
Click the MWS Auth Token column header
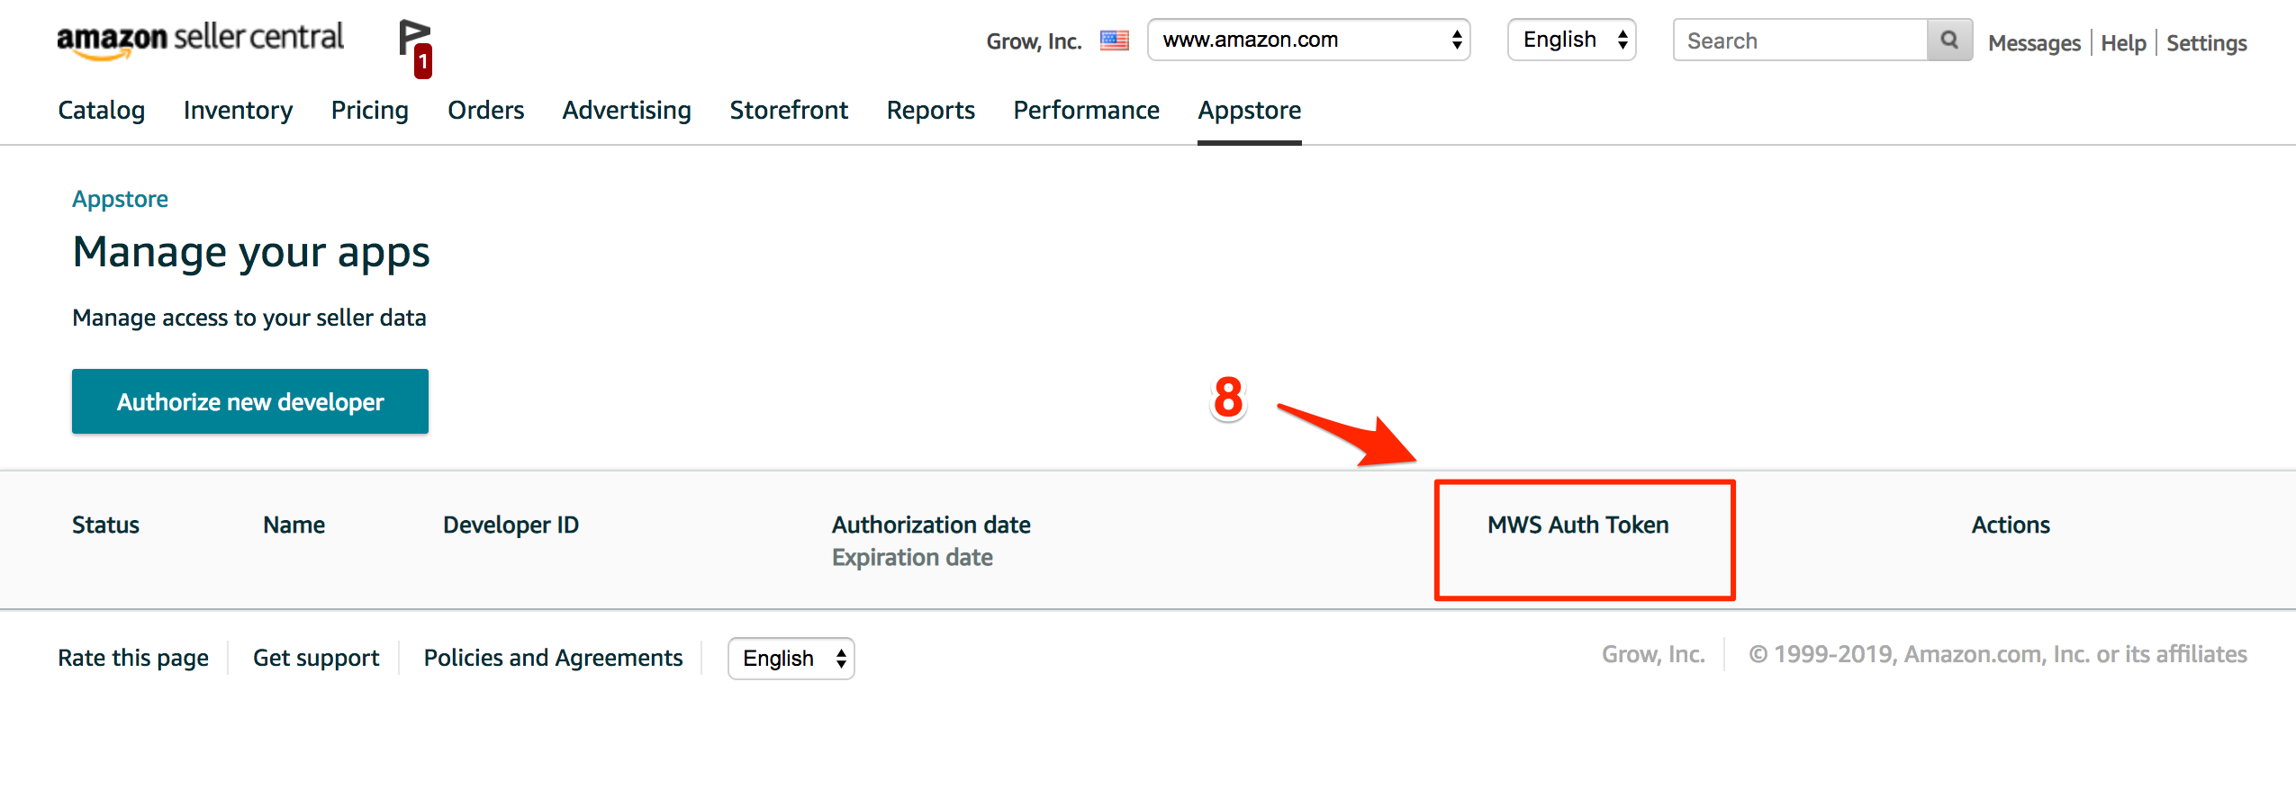[x=1578, y=525]
